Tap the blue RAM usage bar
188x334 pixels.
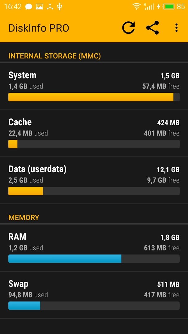pos(65,259)
